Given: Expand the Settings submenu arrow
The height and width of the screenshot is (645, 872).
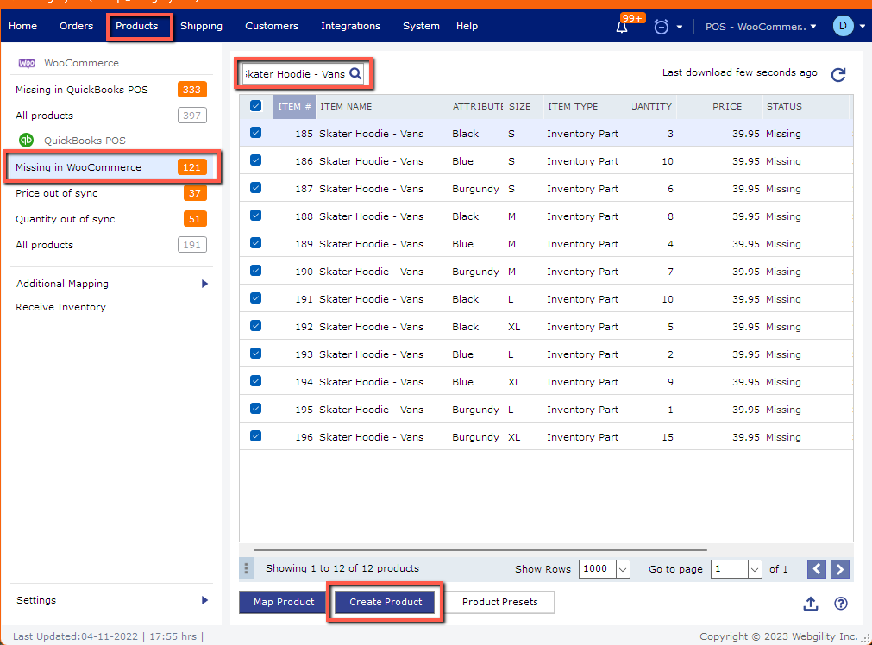Looking at the screenshot, I should pyautogui.click(x=204, y=600).
